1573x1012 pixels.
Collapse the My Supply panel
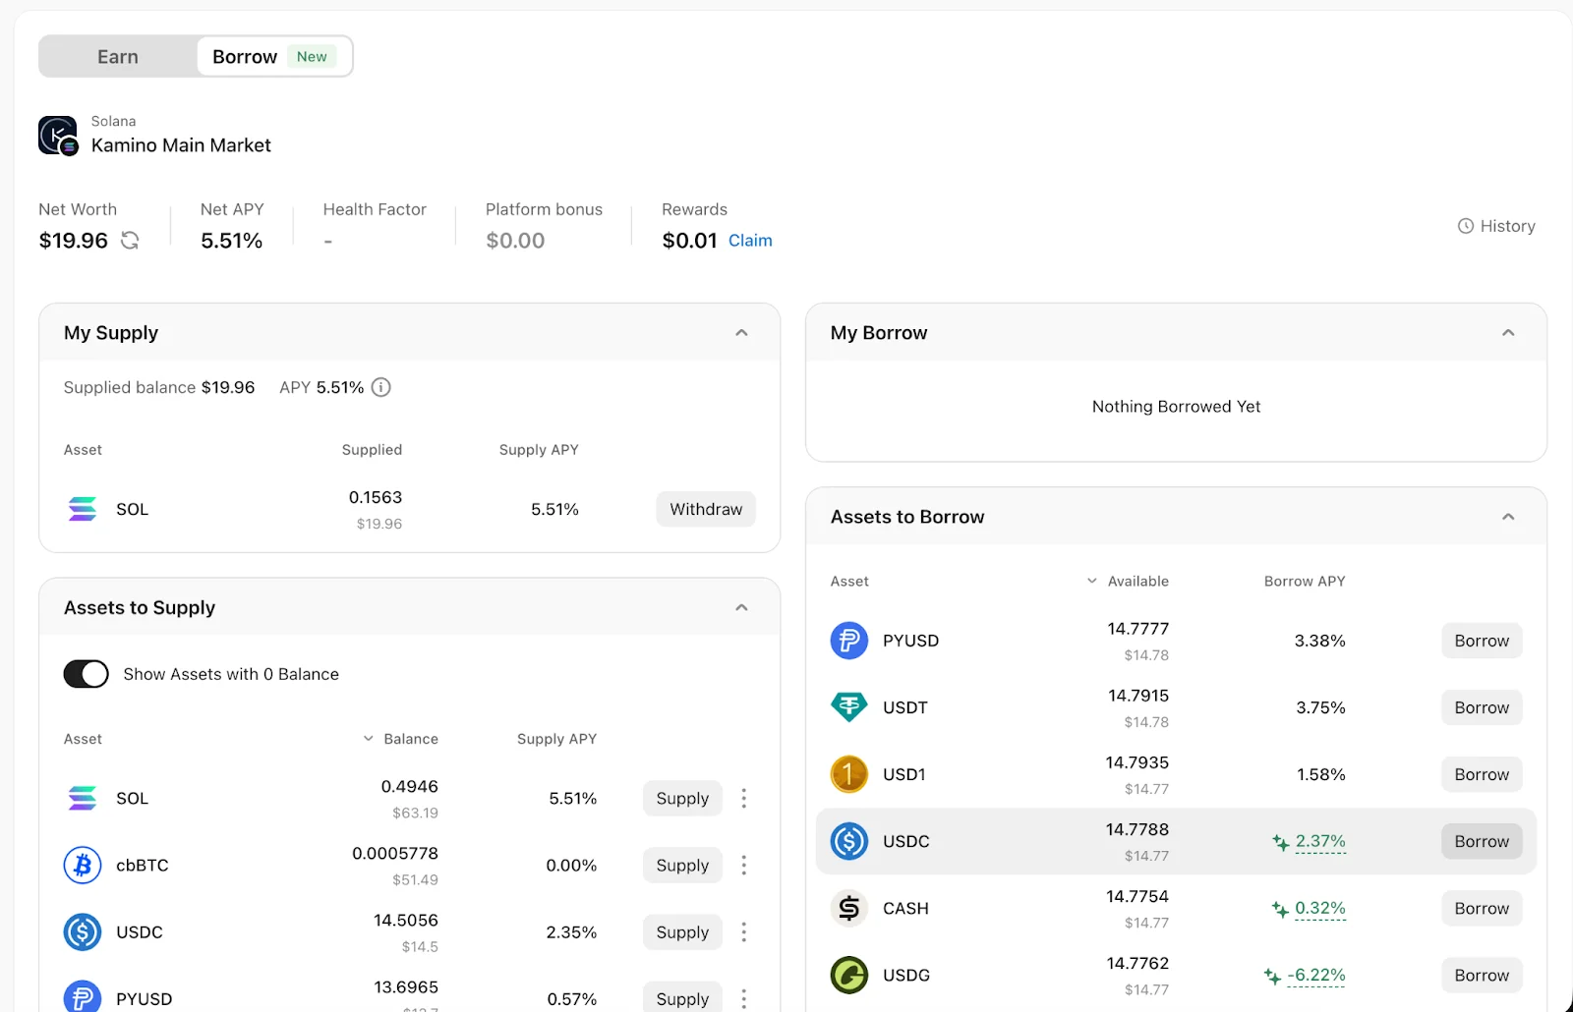741,333
